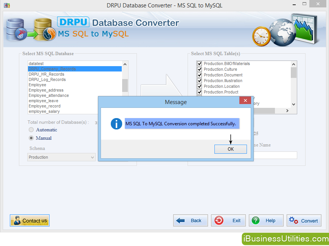Viewport: 329px width, 246px height.
Task: Click database list scroll up arrow
Action: tap(125, 64)
